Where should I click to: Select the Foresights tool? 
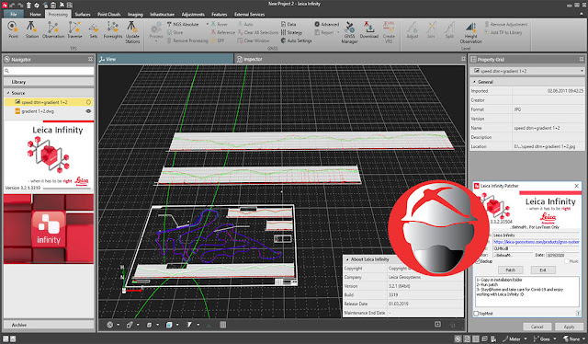pyautogui.click(x=112, y=30)
